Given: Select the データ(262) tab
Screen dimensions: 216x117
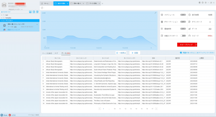Looking at the screenshot, I should tap(66, 53).
